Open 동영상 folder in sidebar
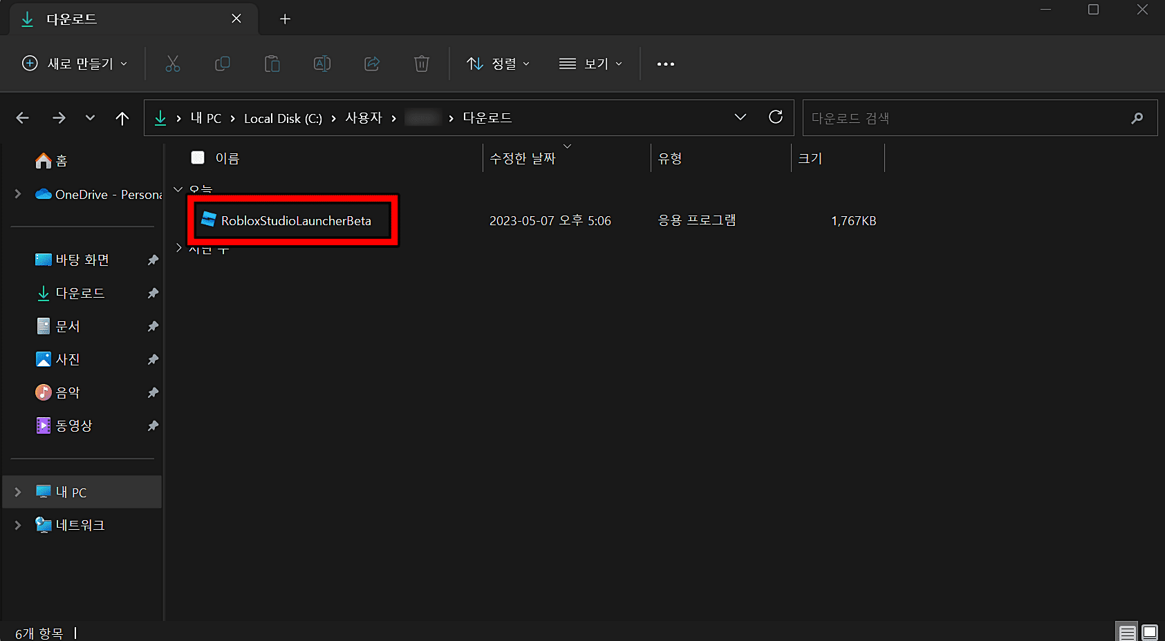Screen dimensions: 1165x641 [64, 425]
